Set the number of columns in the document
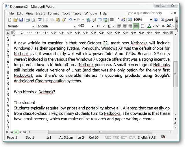 tap(112, 20)
